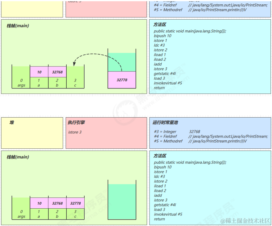Click '10' in the lower local variable table
Screen dimensions: 272x226
click(x=39, y=203)
